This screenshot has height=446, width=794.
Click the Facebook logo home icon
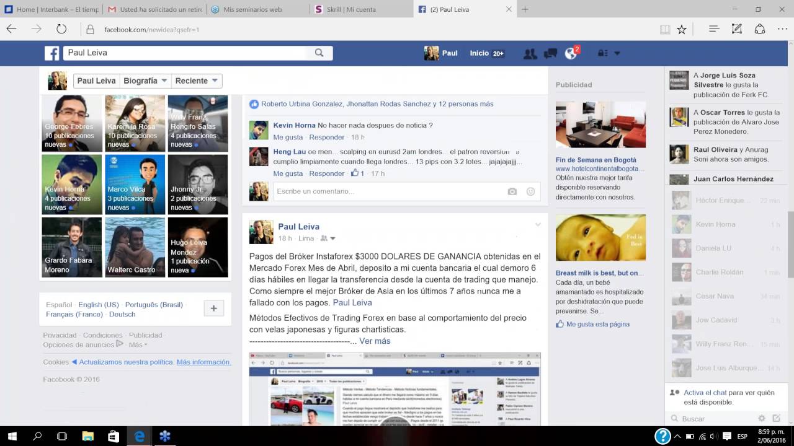coord(51,53)
